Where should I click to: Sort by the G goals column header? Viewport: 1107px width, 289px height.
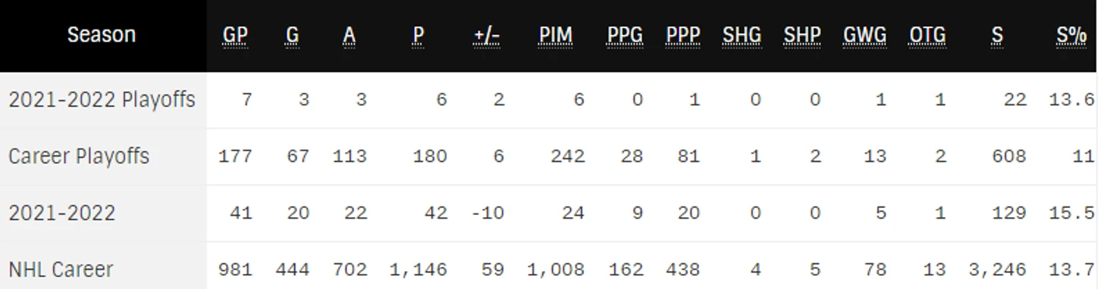click(293, 35)
